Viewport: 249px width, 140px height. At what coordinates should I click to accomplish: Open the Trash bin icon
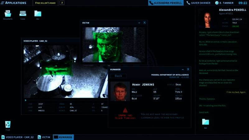[x=8, y=125]
